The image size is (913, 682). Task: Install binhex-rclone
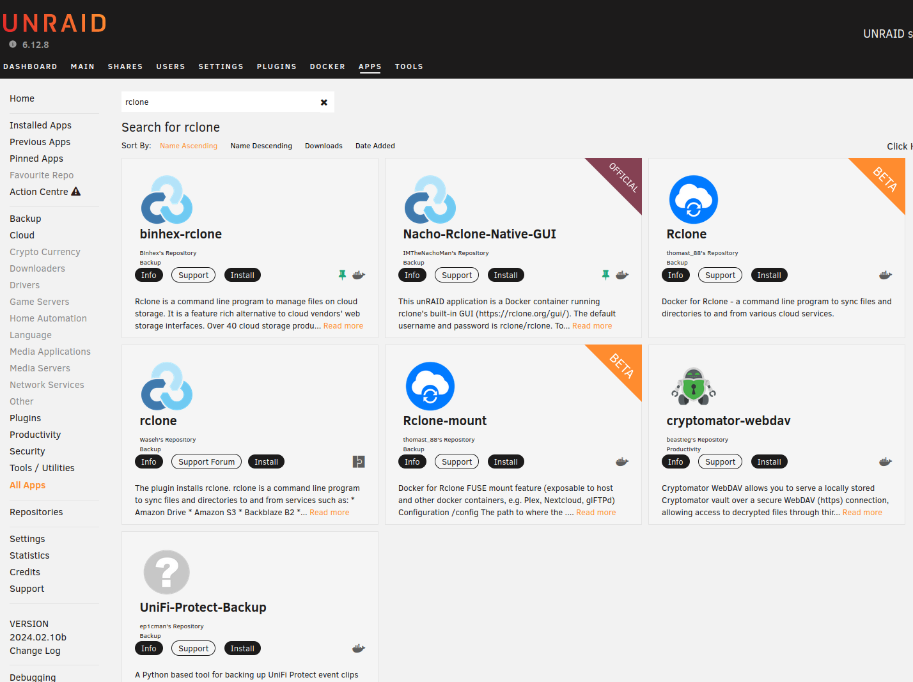(x=242, y=275)
